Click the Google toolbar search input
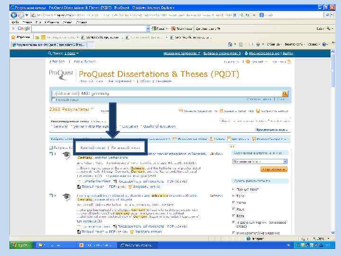 (89, 28)
